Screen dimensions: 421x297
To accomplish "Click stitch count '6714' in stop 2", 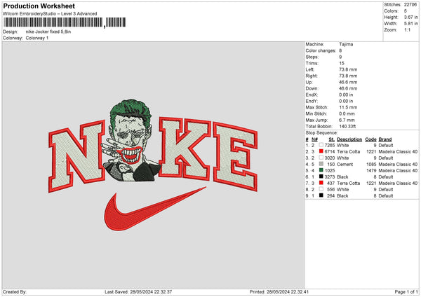I will click(330, 152).
